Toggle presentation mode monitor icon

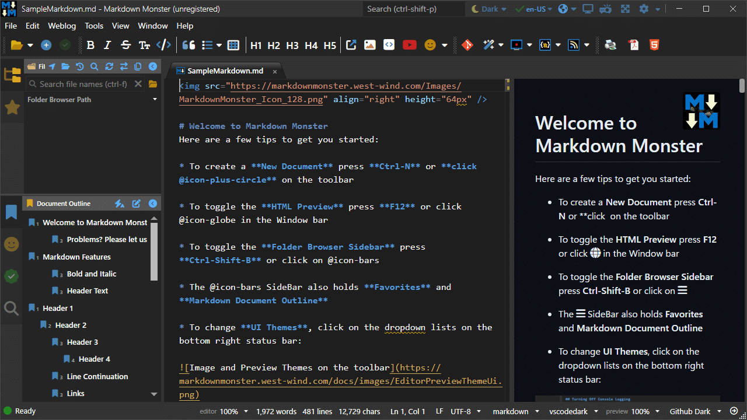[x=588, y=9]
